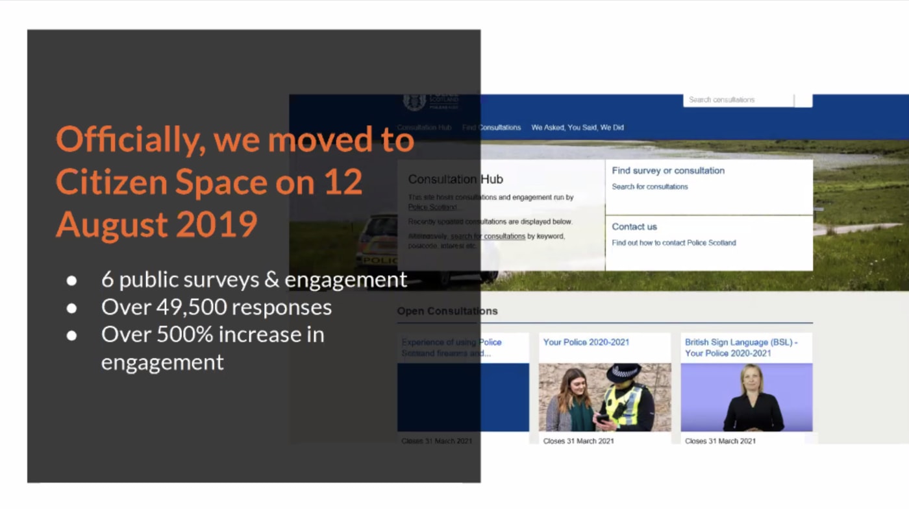
Task: Click Find out how to contact Police Scotland
Action: coord(673,243)
